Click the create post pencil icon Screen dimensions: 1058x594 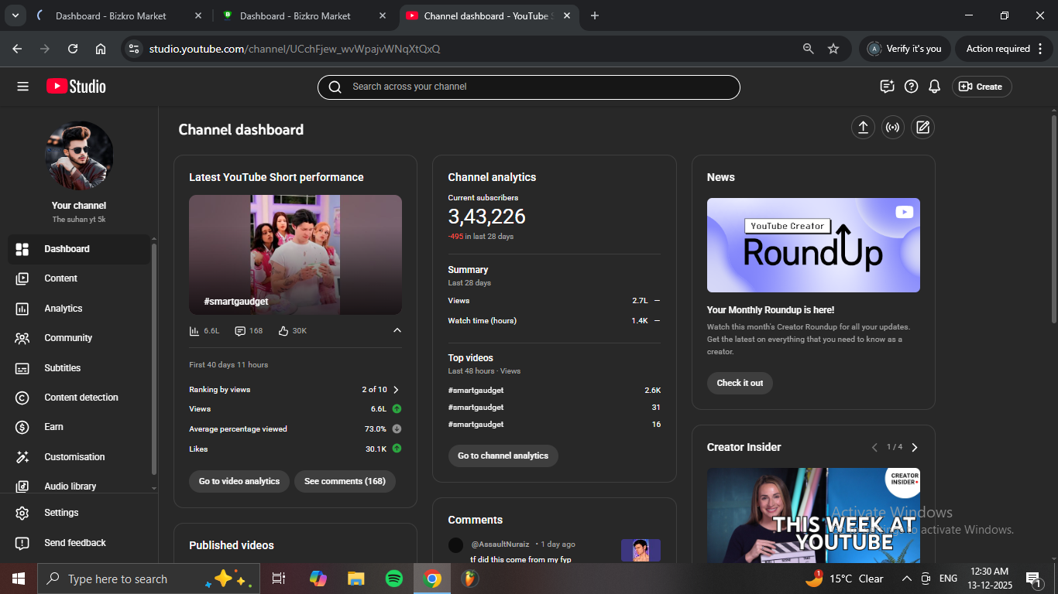[x=922, y=128]
